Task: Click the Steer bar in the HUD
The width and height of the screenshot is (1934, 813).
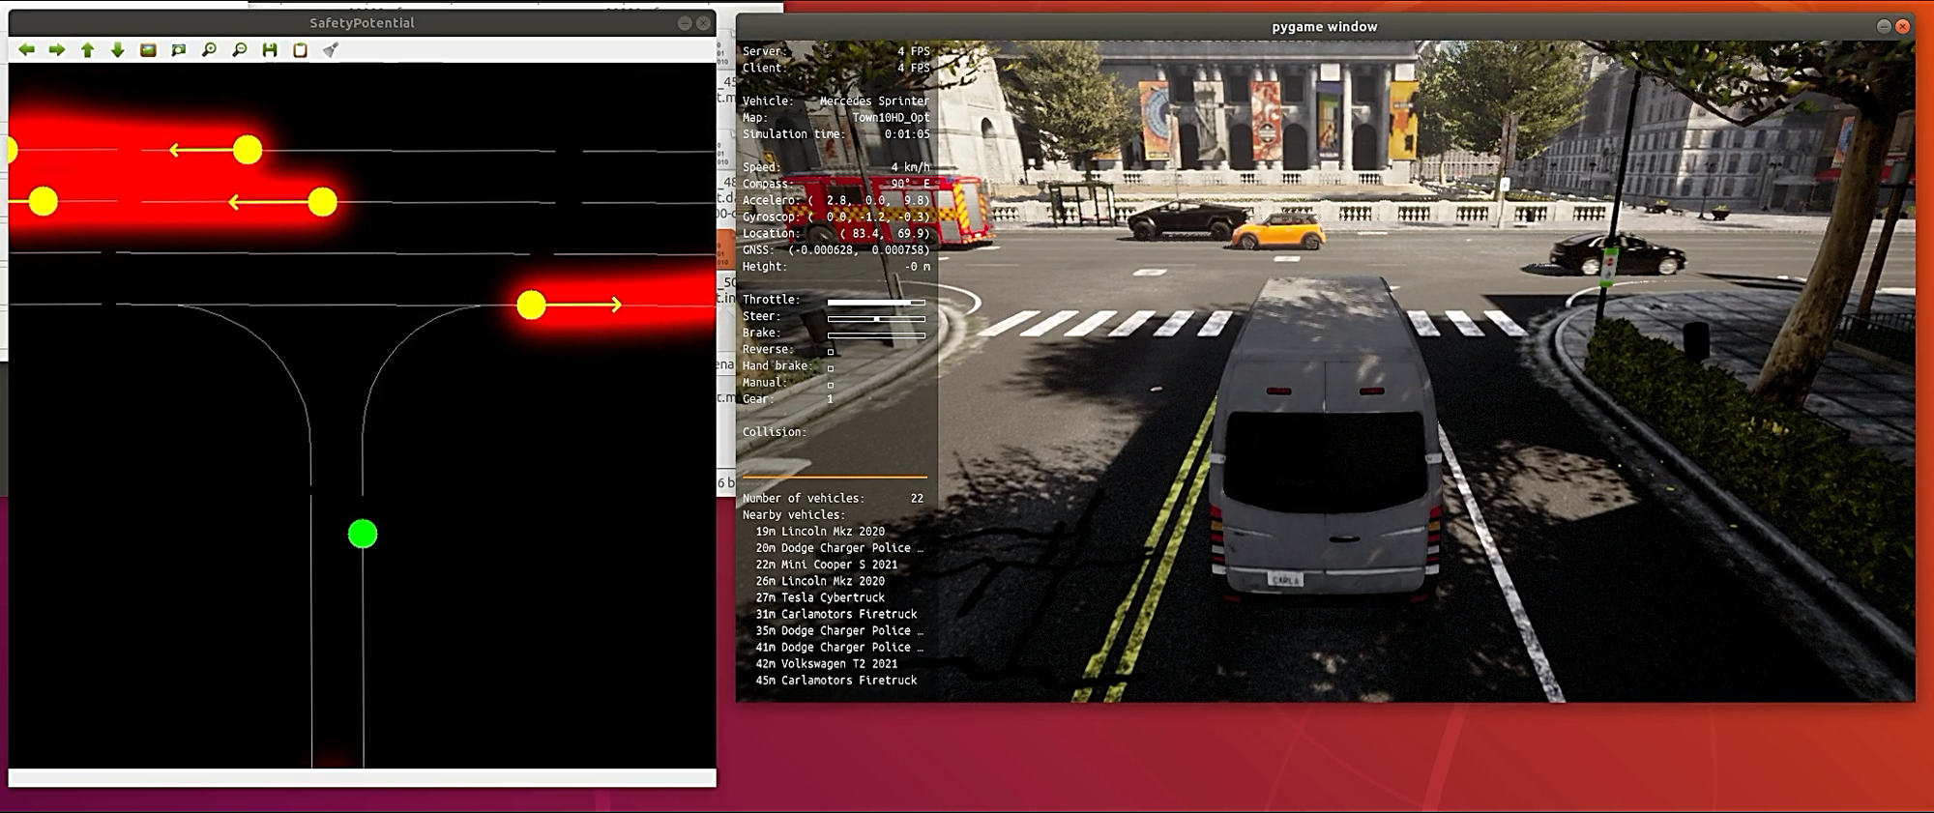Action: click(x=876, y=318)
